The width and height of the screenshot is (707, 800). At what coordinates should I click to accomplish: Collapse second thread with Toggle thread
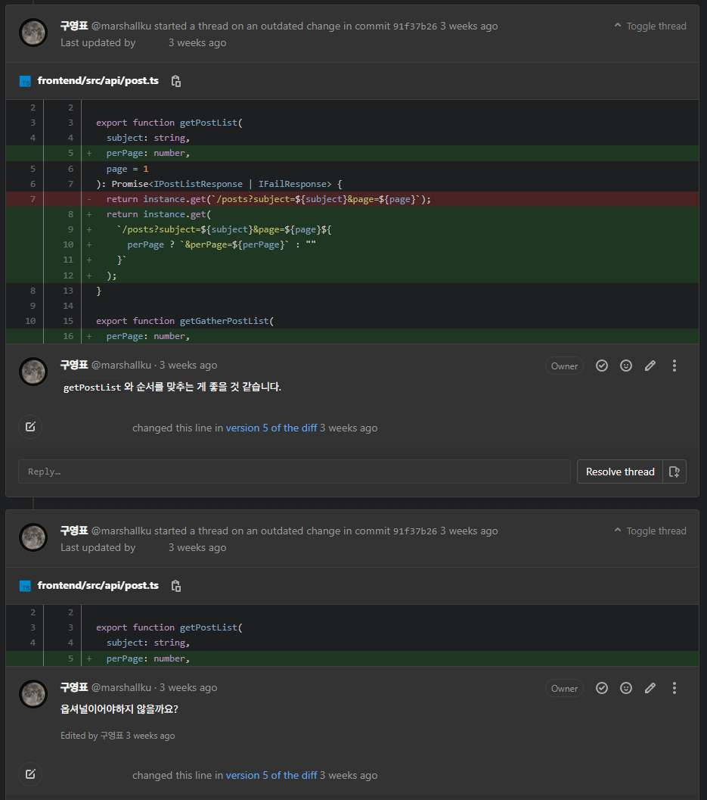pos(650,531)
